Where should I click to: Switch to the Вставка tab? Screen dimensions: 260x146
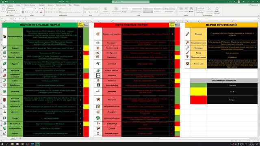tap(18, 5)
